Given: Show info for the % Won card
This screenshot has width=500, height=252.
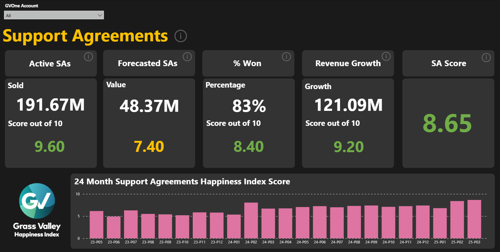Looking at the screenshot, I should point(286,57).
